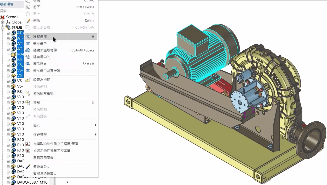Screen dimensions: 327x185
Task: Open Smart Render (智能渲染) via its pen icon
Action: (x=28, y=166)
